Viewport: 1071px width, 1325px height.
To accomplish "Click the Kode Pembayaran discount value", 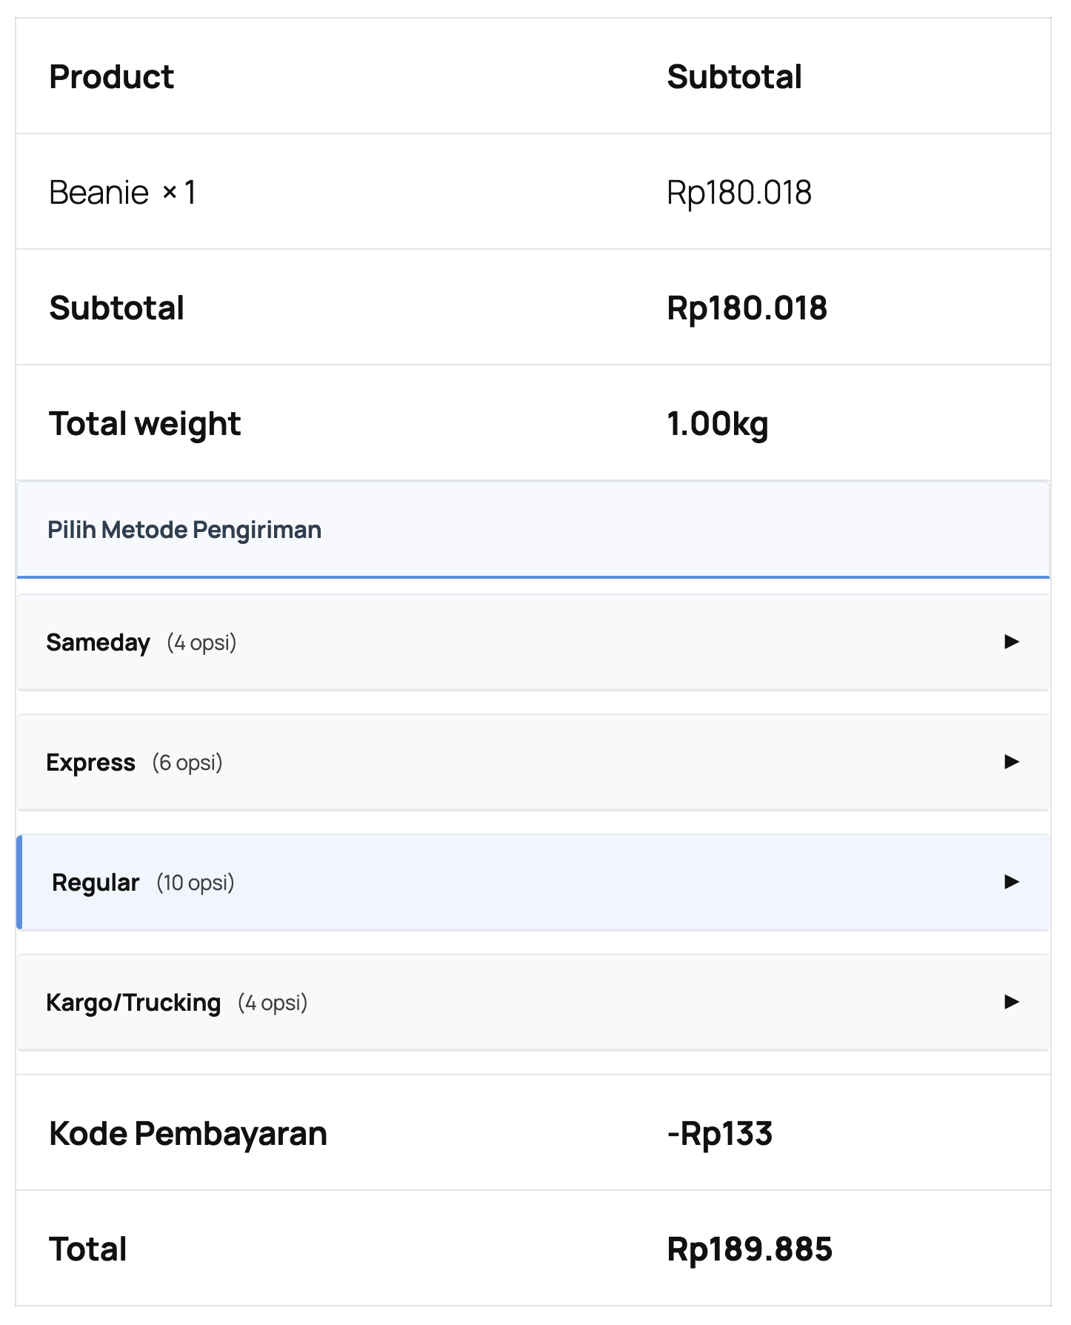I will 720,1134.
